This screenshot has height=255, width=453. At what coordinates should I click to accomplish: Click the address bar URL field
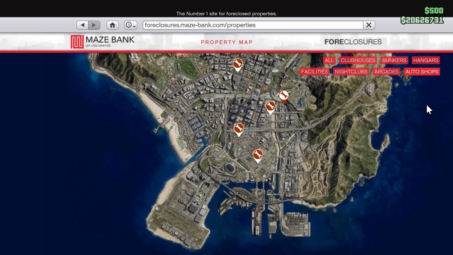tap(253, 25)
